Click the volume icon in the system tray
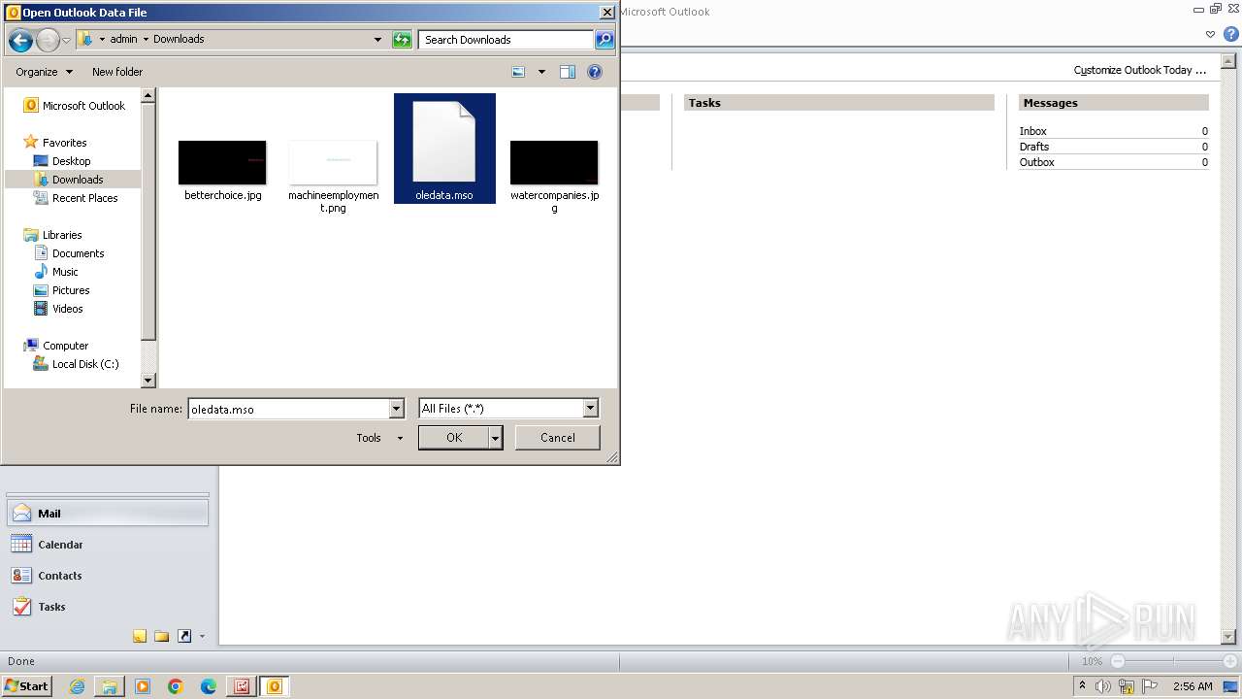 pyautogui.click(x=1103, y=686)
